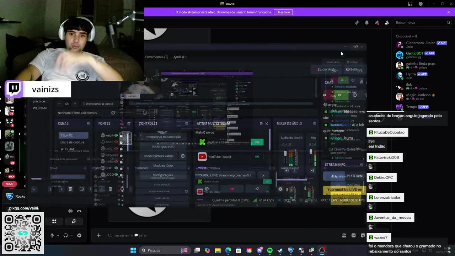Delete selected scene with trash icon
Viewport: 455px width, 256px height.
click(x=70, y=189)
